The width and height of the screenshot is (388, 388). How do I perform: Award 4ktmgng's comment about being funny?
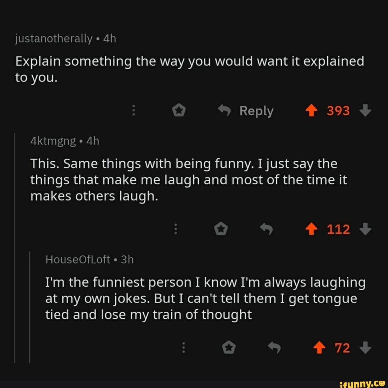221,229
